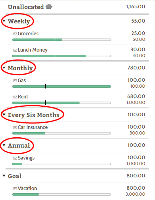Click the envelope icon next to Lunch Money
The height and width of the screenshot is (200, 155).
[15, 50]
